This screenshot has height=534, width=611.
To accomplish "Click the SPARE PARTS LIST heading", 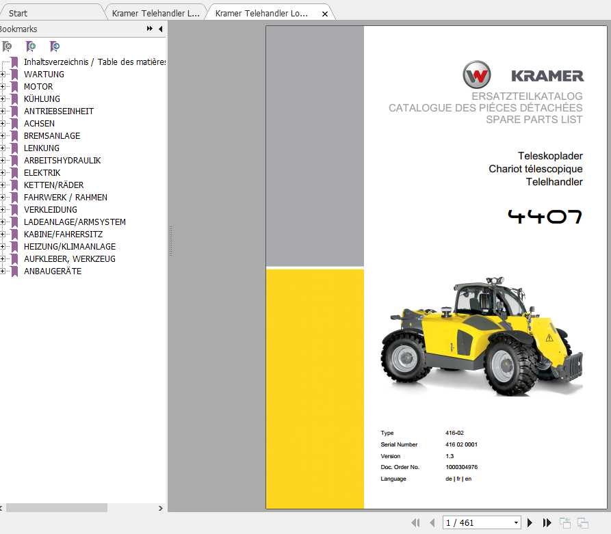I will [534, 120].
